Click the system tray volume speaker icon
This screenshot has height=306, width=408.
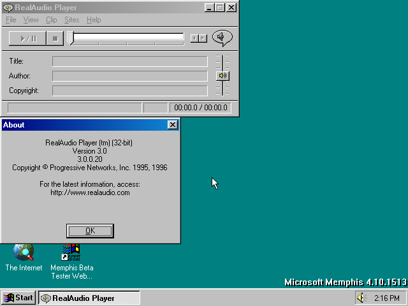tap(361, 298)
